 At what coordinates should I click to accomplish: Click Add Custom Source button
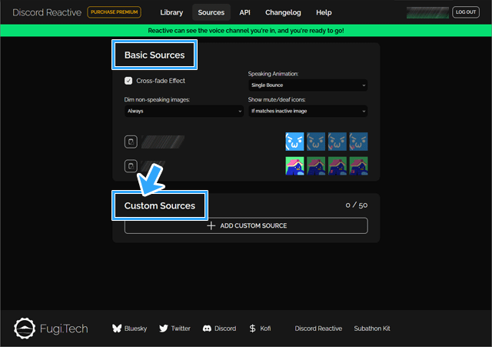pos(246,225)
